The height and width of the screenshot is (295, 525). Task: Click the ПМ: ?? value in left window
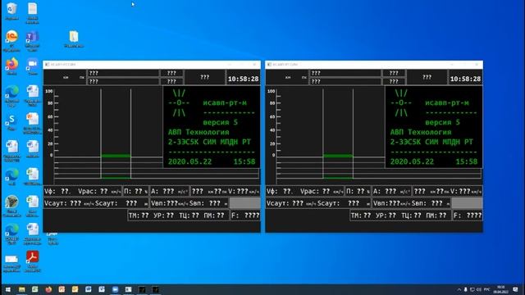pos(214,216)
